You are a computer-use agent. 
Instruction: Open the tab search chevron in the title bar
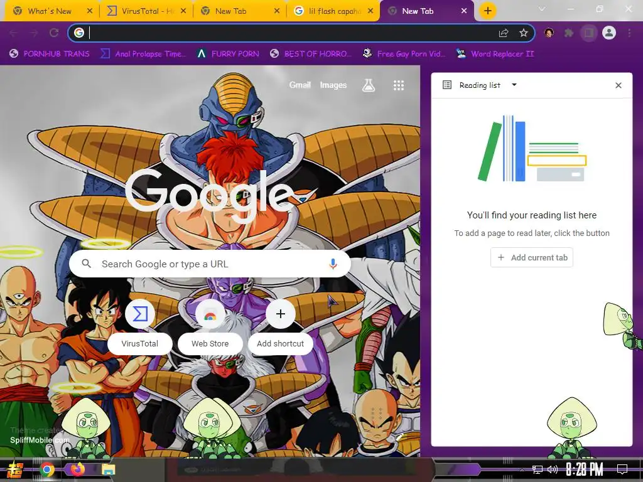point(542,9)
